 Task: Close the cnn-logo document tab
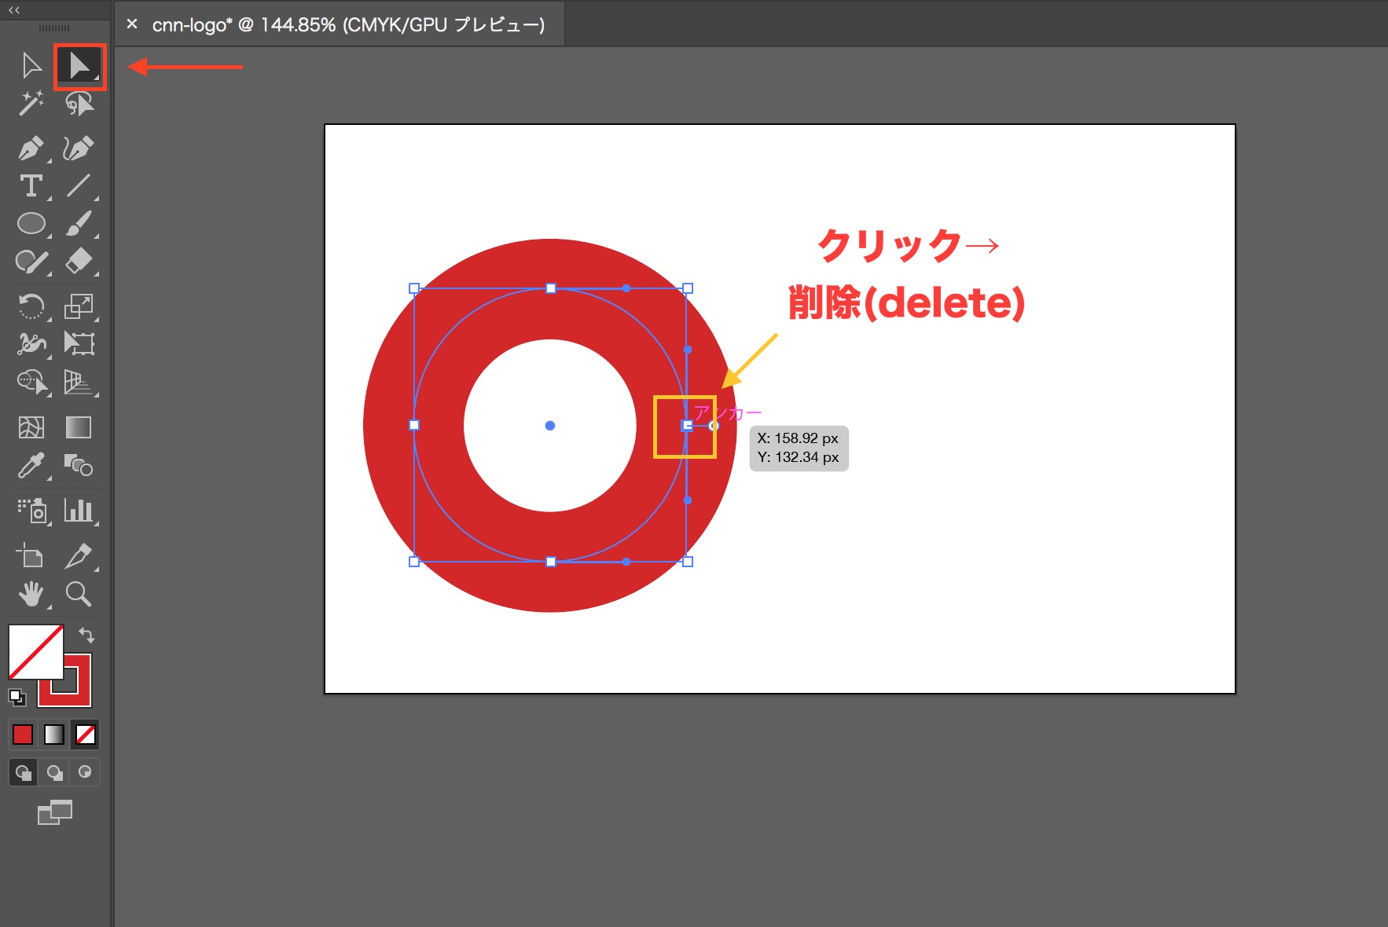[132, 24]
